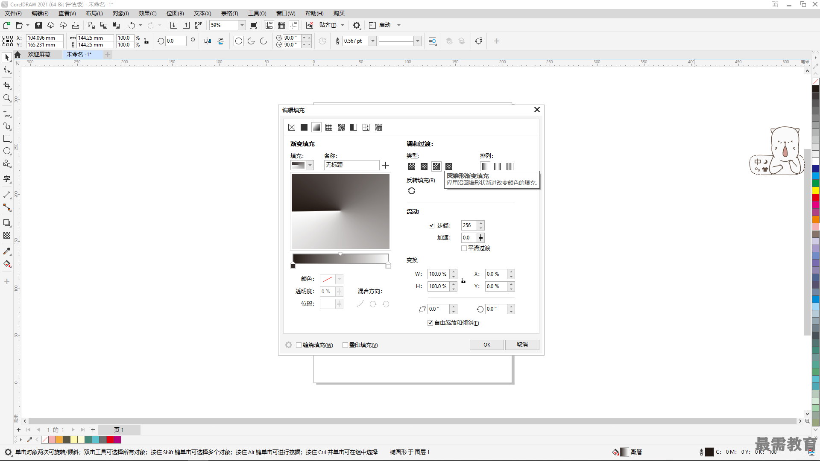Toggle lock ratio in property bar
The width and height of the screenshot is (820, 461).
point(146,41)
